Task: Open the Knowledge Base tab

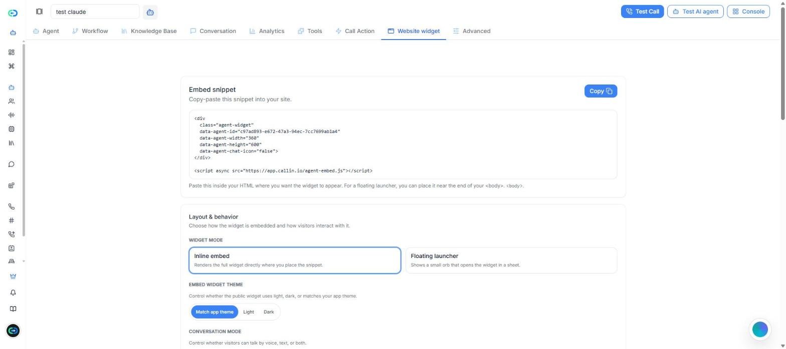Action: point(149,31)
